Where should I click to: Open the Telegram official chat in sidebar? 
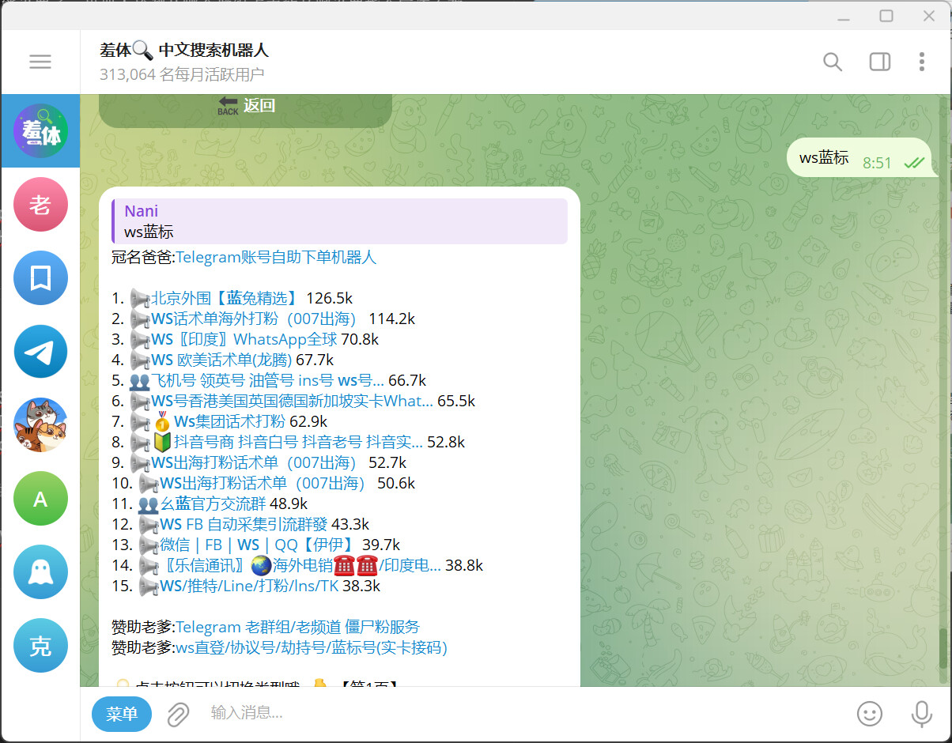40,352
